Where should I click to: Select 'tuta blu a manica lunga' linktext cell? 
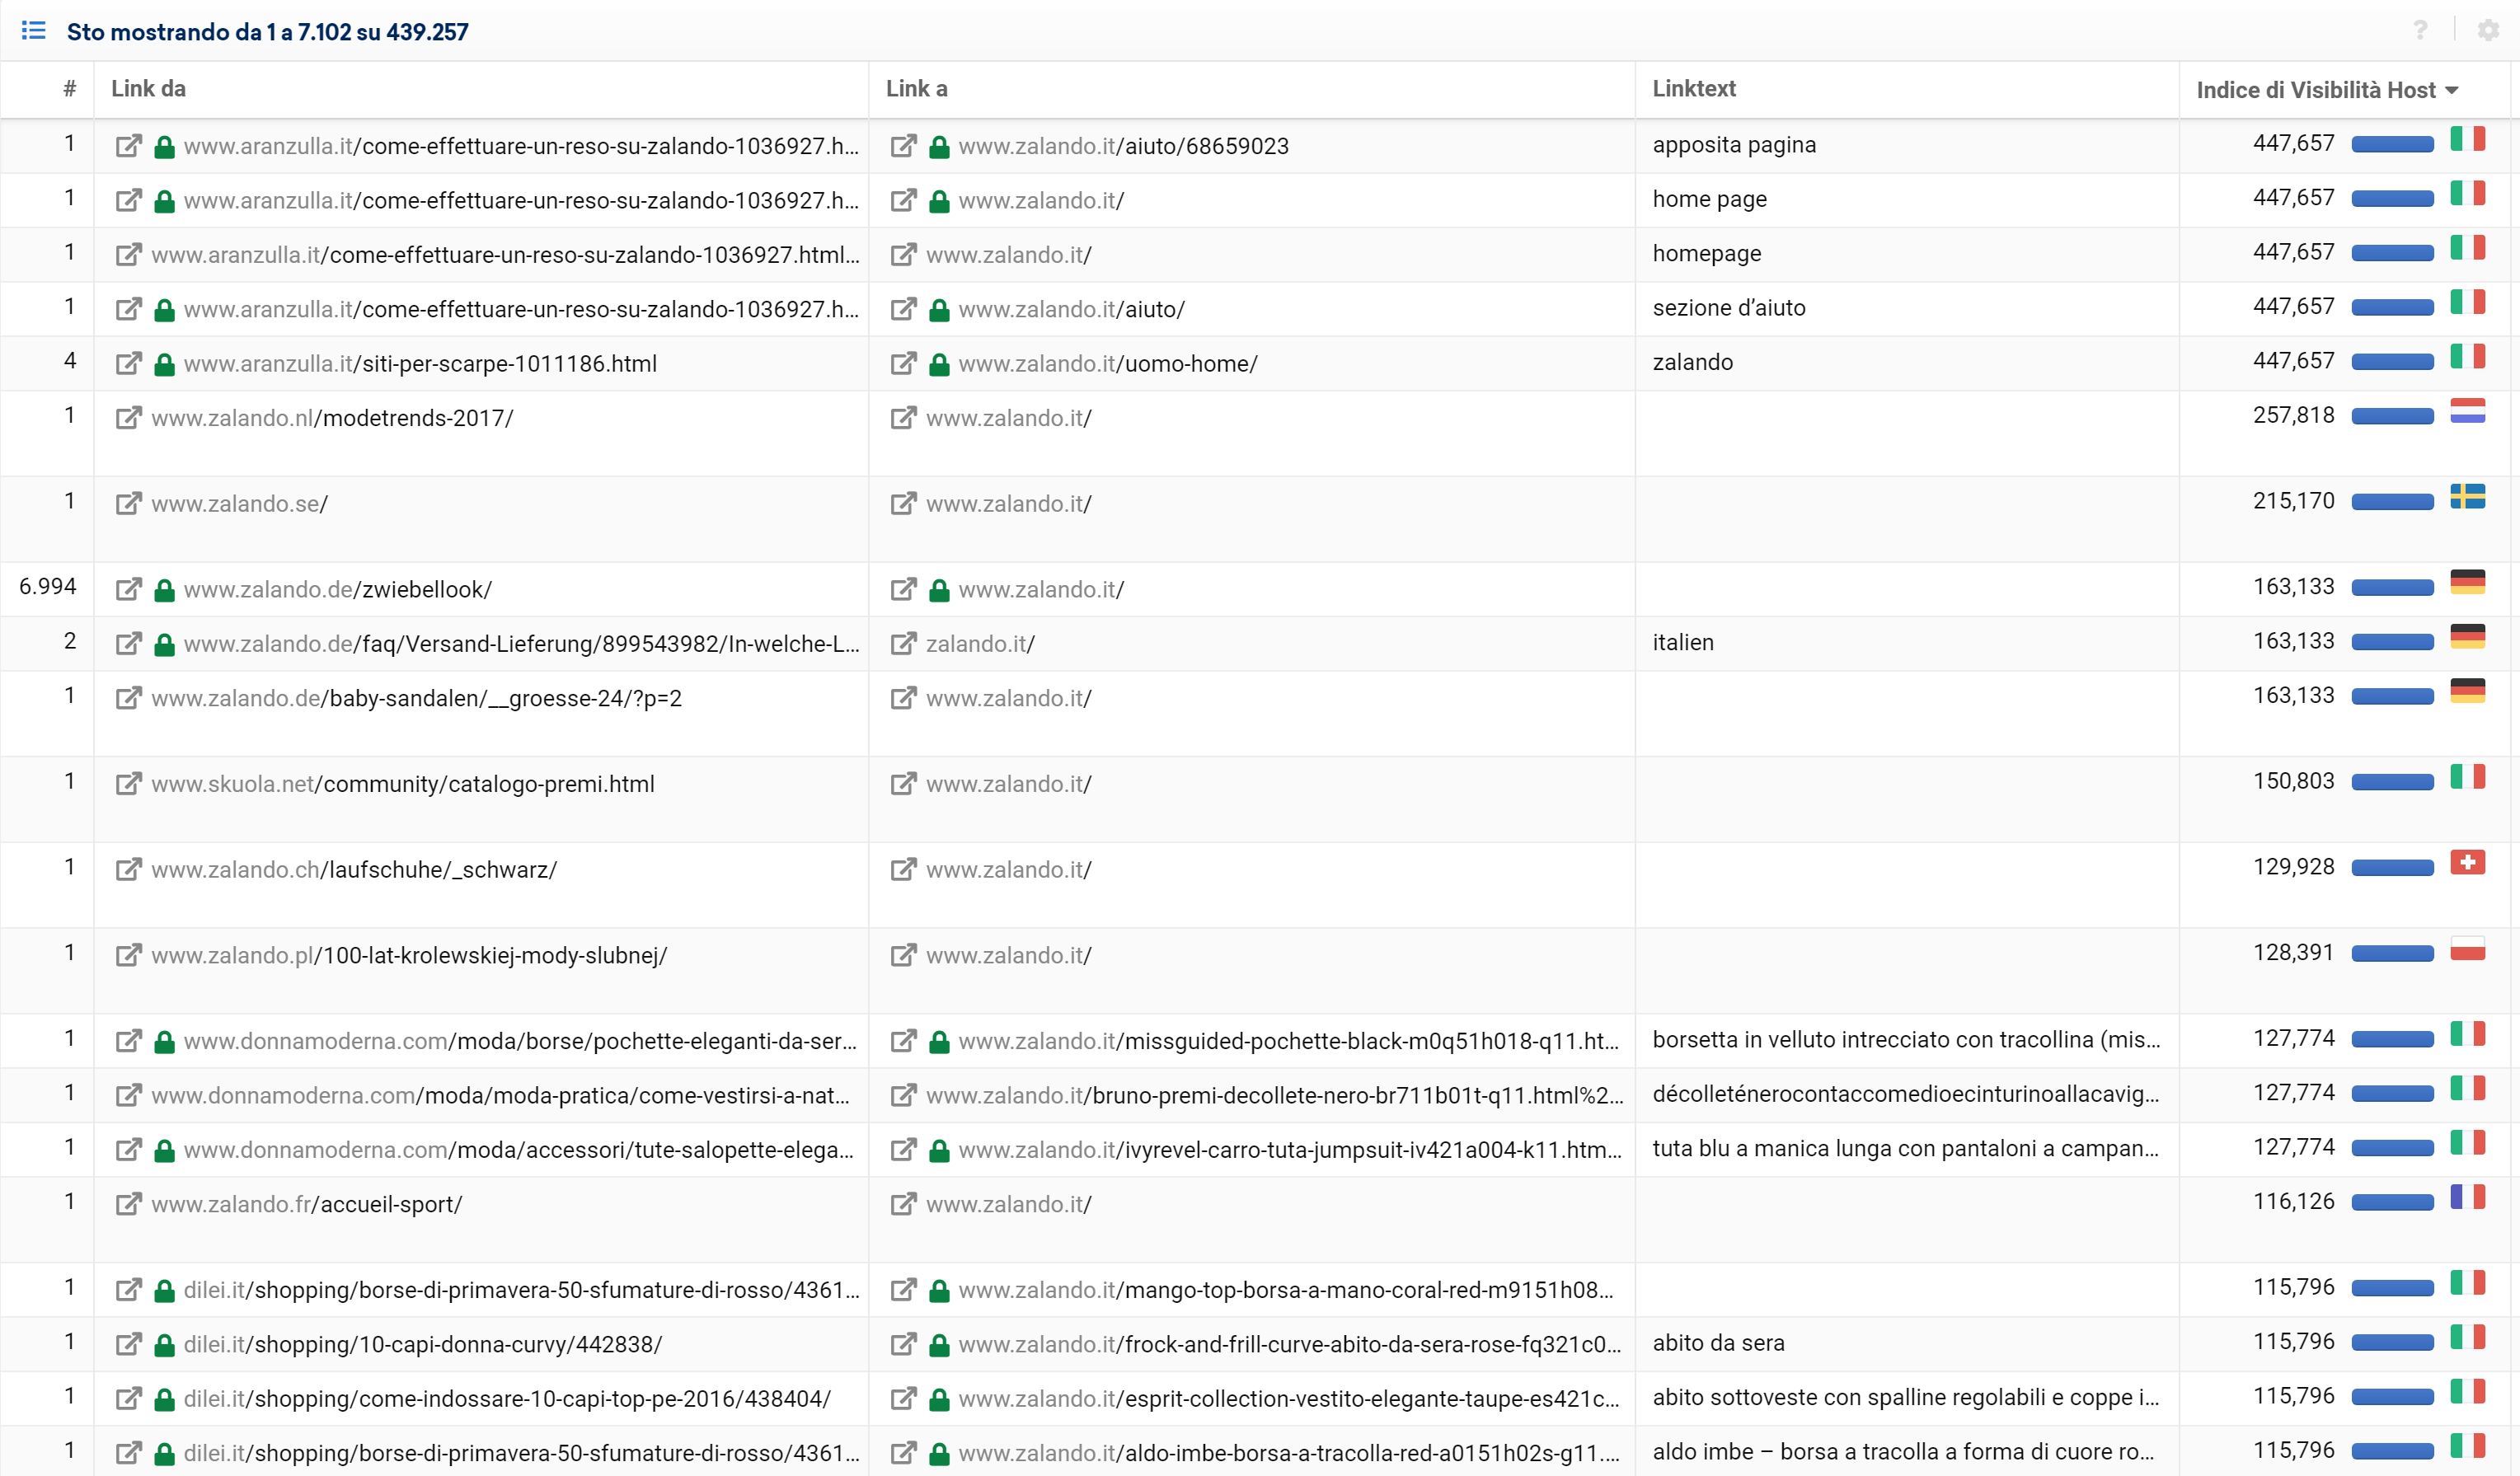[1906, 1148]
